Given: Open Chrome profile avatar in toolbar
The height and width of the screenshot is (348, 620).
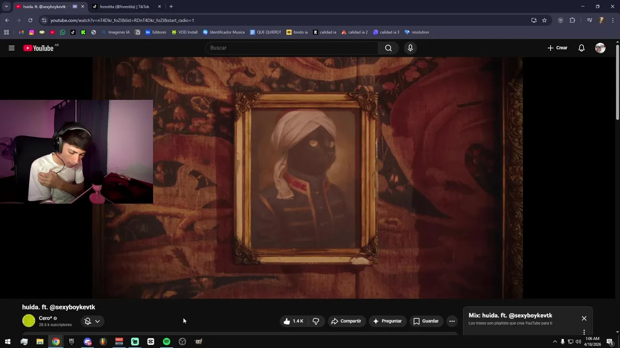Looking at the screenshot, I should [601, 20].
